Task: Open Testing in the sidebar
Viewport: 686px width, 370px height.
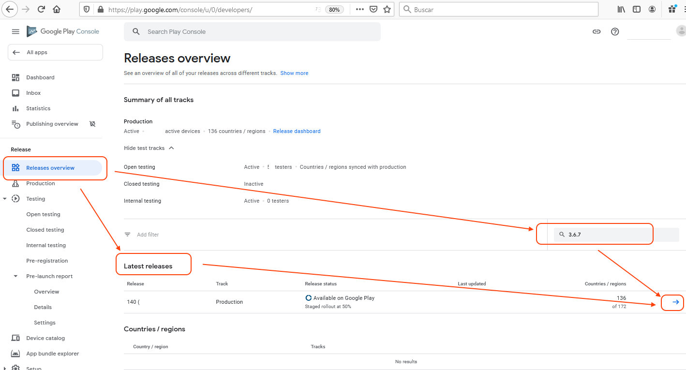Action: [35, 199]
